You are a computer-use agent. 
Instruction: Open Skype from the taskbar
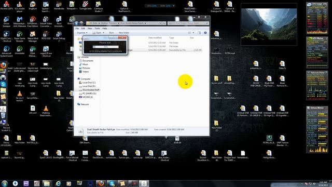point(112,183)
